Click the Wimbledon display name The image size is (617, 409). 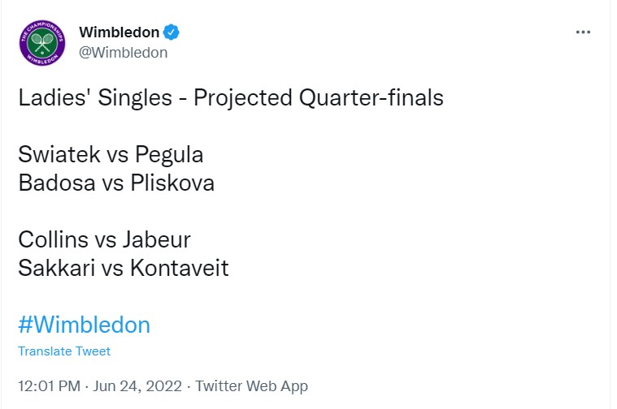click(119, 32)
